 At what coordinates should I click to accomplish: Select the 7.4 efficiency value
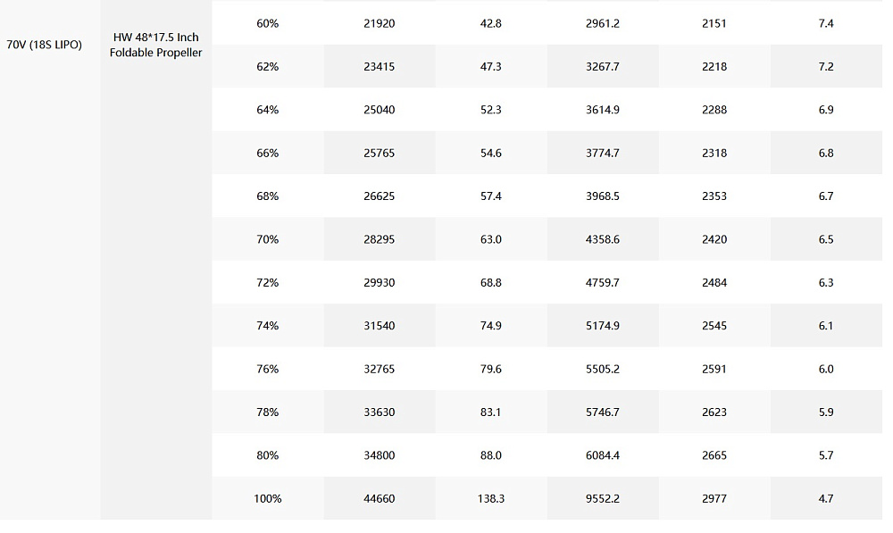826,23
